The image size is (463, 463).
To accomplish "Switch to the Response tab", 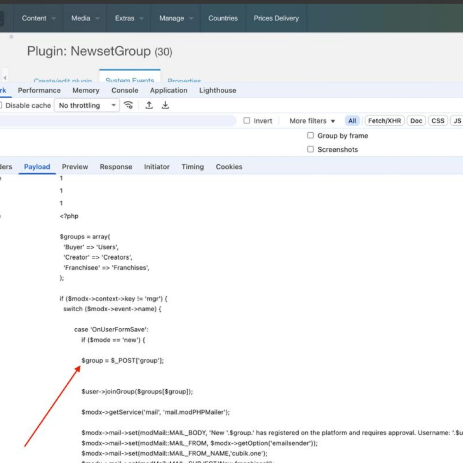I will (116, 167).
